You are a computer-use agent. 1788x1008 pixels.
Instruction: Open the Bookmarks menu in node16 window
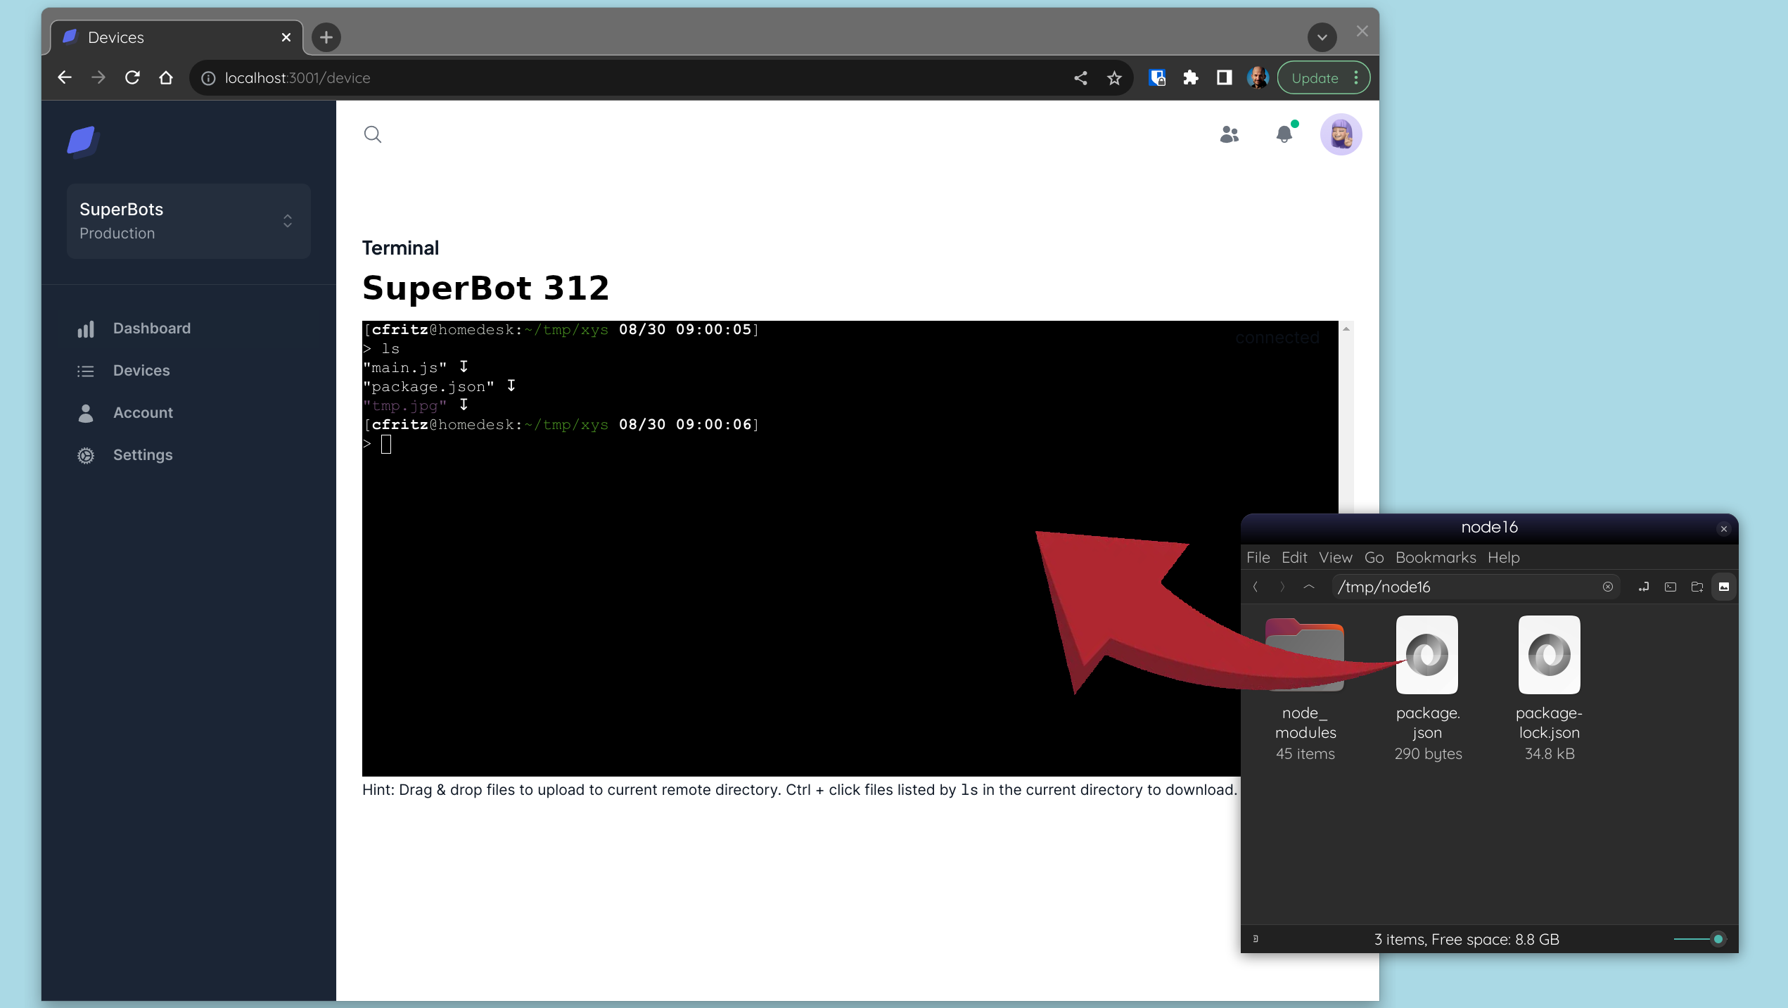(x=1436, y=558)
